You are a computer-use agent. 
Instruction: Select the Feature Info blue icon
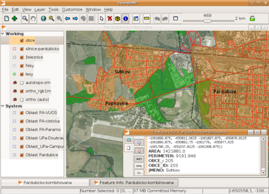pos(125,18)
